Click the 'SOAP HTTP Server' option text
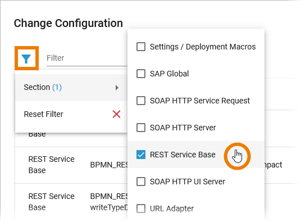 coord(183,128)
